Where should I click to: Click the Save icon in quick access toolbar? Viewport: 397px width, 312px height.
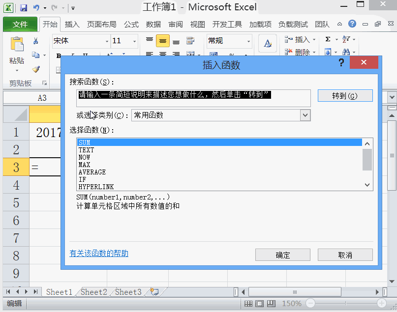point(23,8)
